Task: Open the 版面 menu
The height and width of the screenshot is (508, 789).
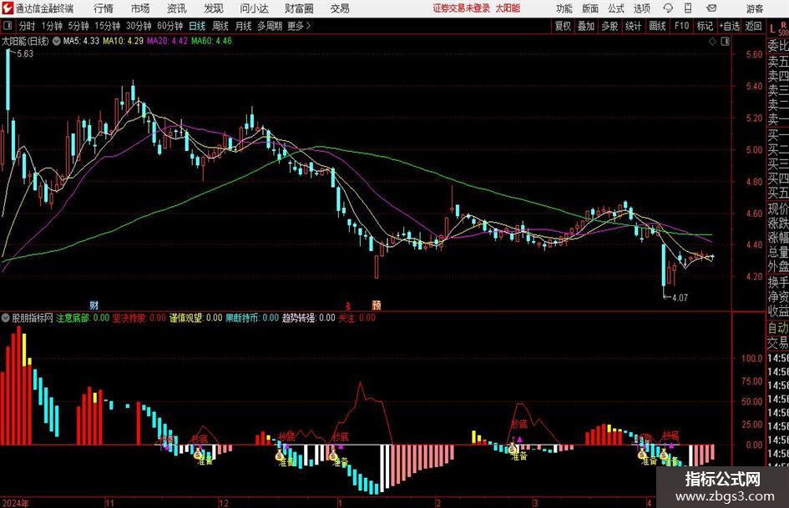Action: click(590, 8)
